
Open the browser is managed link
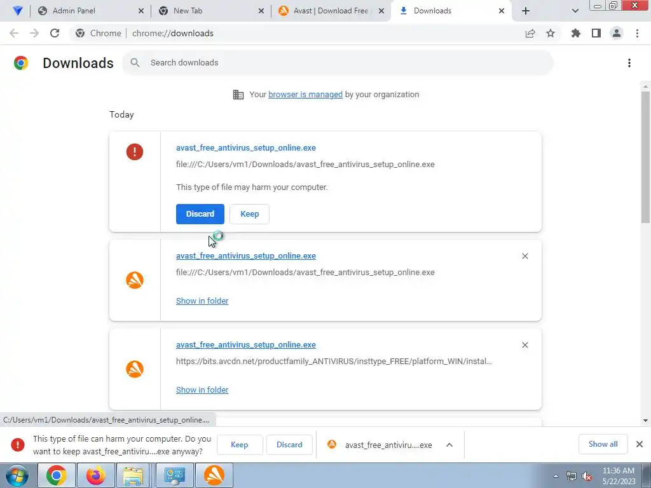point(306,95)
